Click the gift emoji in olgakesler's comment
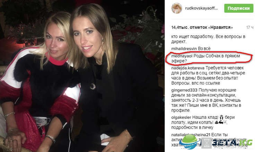 tap(221, 117)
